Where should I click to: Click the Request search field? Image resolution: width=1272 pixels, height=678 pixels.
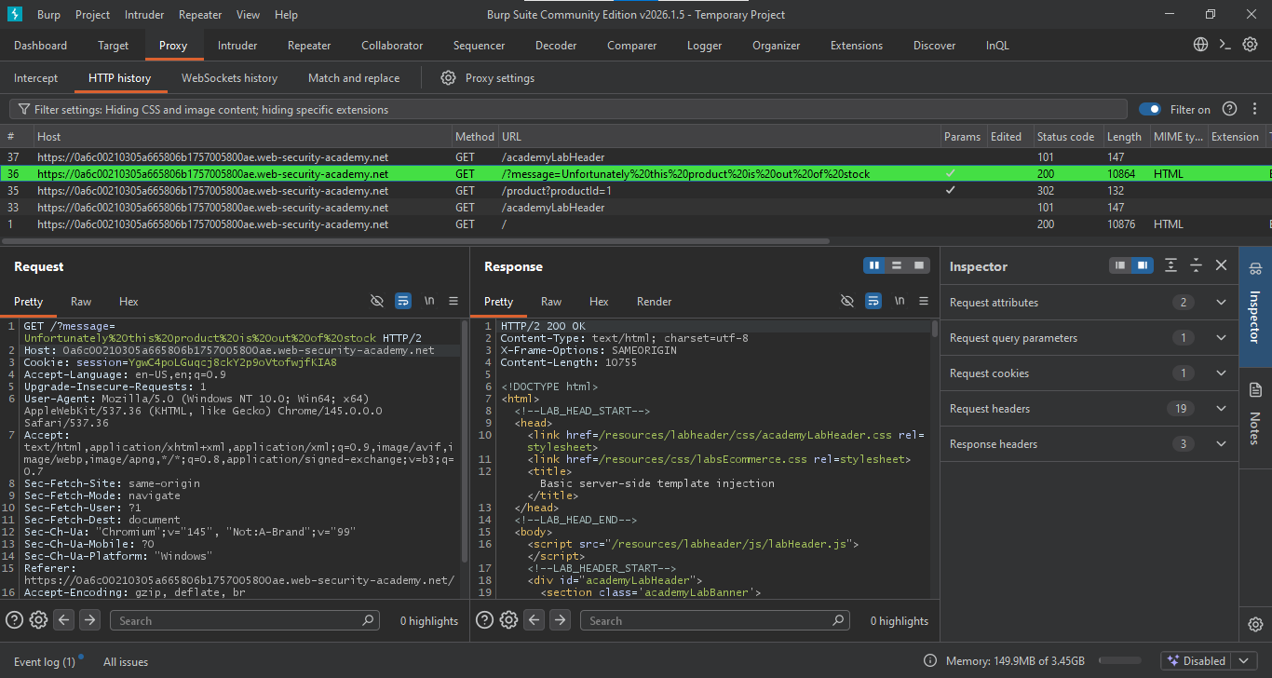pos(245,620)
